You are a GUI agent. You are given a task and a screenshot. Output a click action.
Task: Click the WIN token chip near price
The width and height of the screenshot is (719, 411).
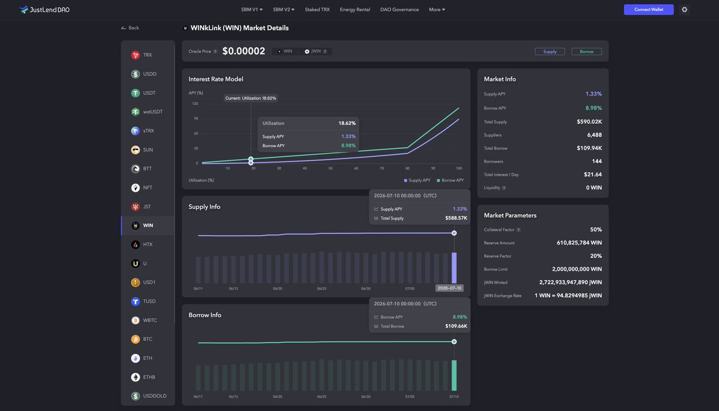285,51
